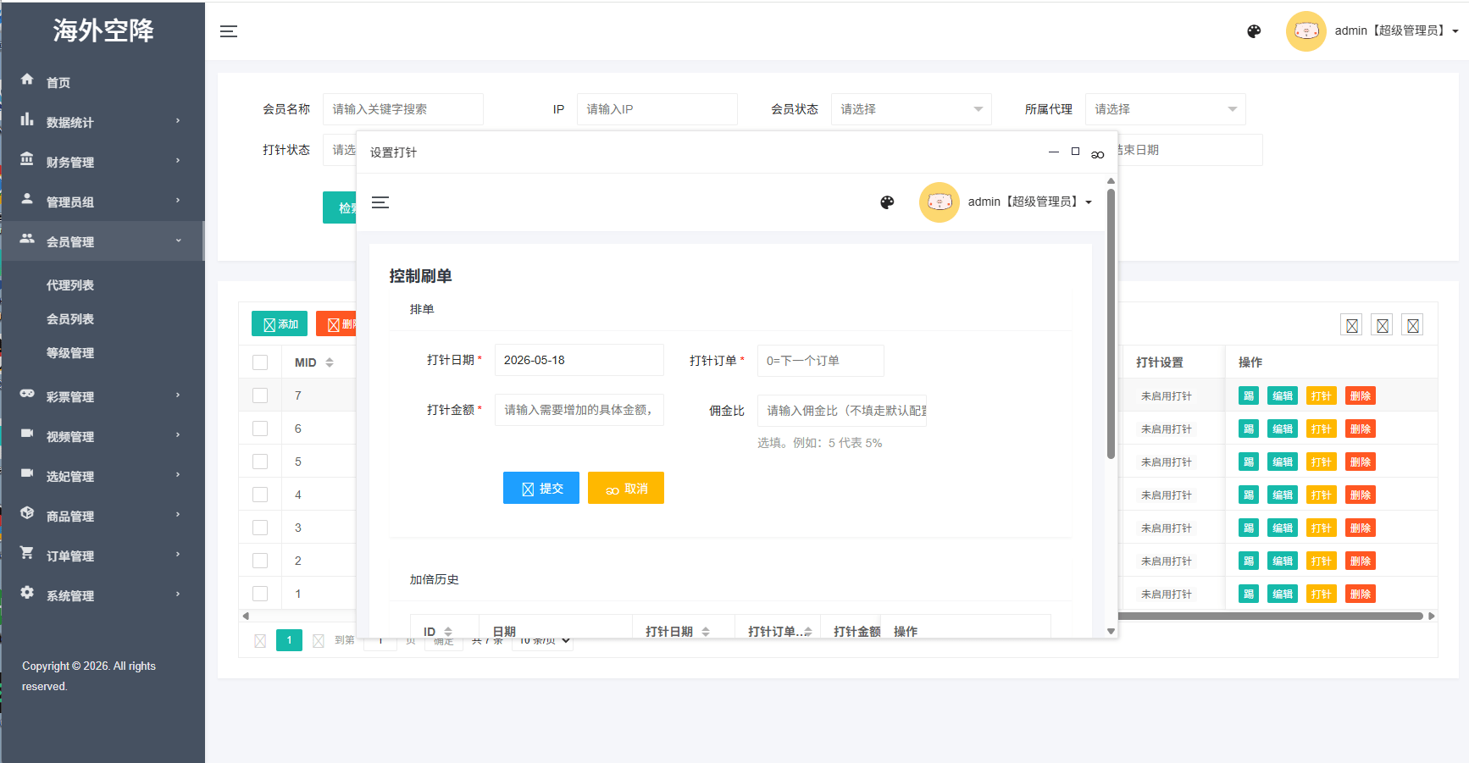Submit the 控制刷单 form with 提交
1469x763 pixels.
pyautogui.click(x=541, y=488)
